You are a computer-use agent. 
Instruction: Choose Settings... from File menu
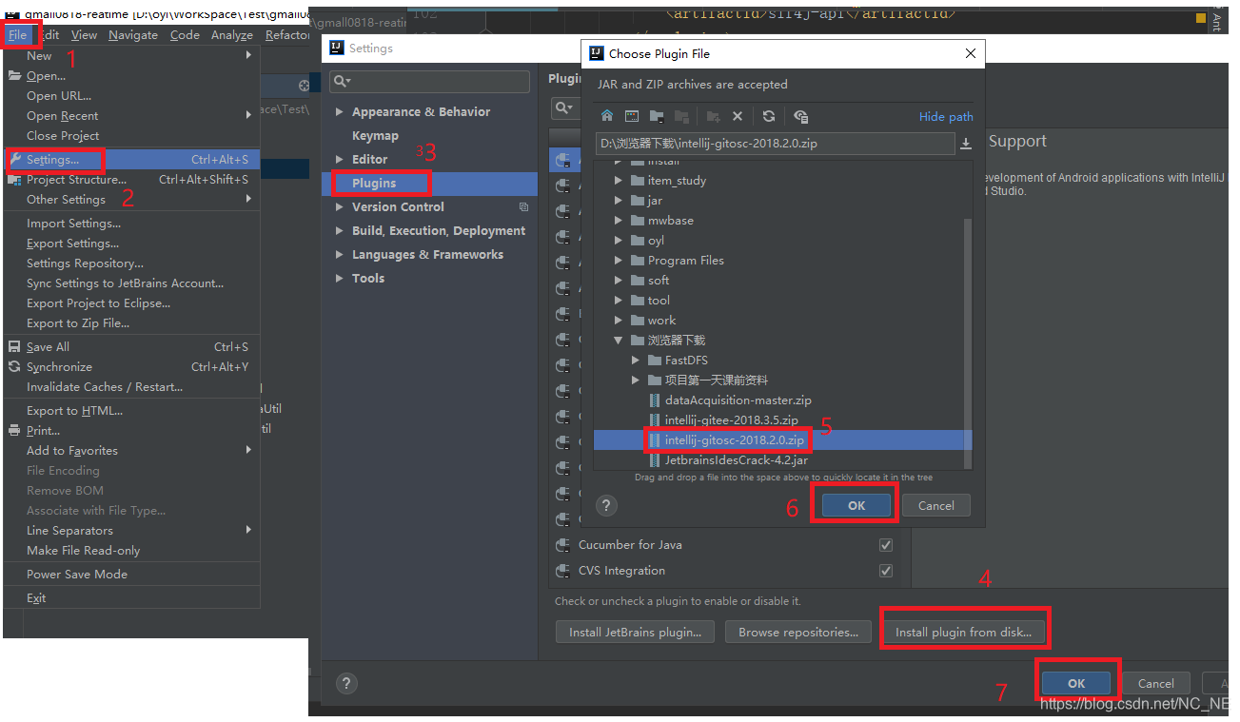coord(131,159)
